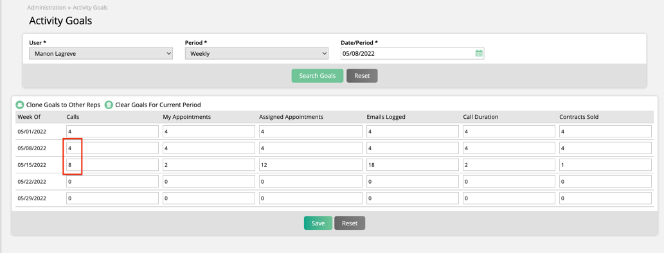Select Call Duration field for 05/15/2022
The width and height of the screenshot is (664, 253).
[508, 164]
